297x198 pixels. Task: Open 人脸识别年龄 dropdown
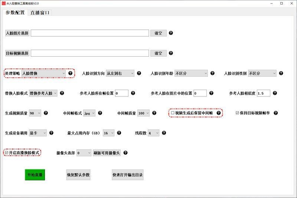tap(191, 73)
